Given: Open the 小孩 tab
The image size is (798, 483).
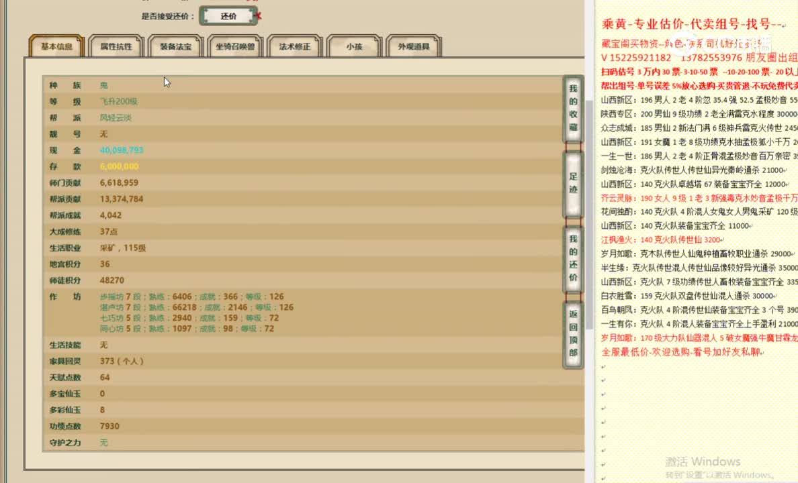Looking at the screenshot, I should click(354, 46).
